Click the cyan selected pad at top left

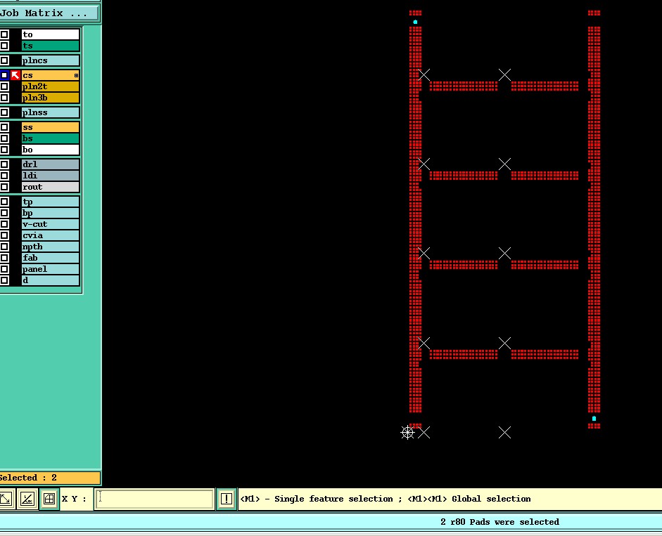416,22
